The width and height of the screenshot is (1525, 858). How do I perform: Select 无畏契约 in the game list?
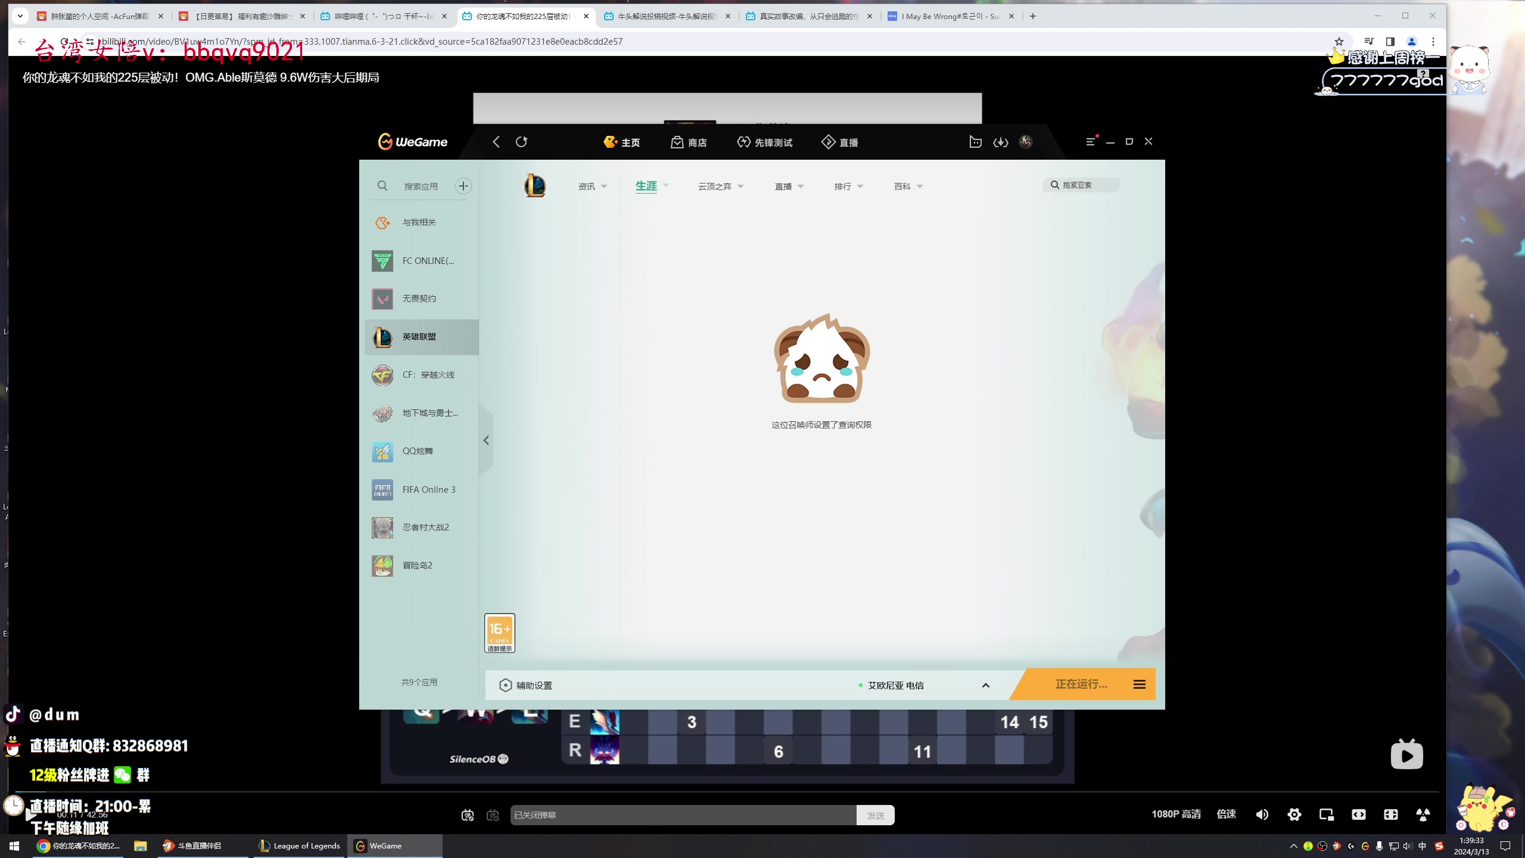[x=422, y=299]
